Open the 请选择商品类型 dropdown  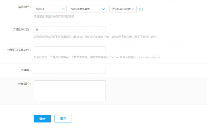[88, 9]
